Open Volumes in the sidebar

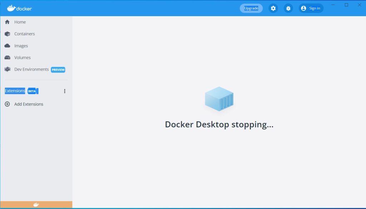click(22, 58)
